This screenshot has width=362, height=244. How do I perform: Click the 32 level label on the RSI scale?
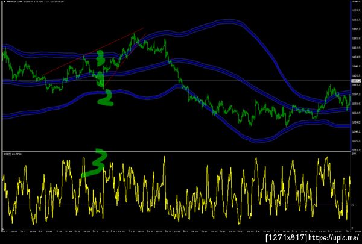click(353, 205)
